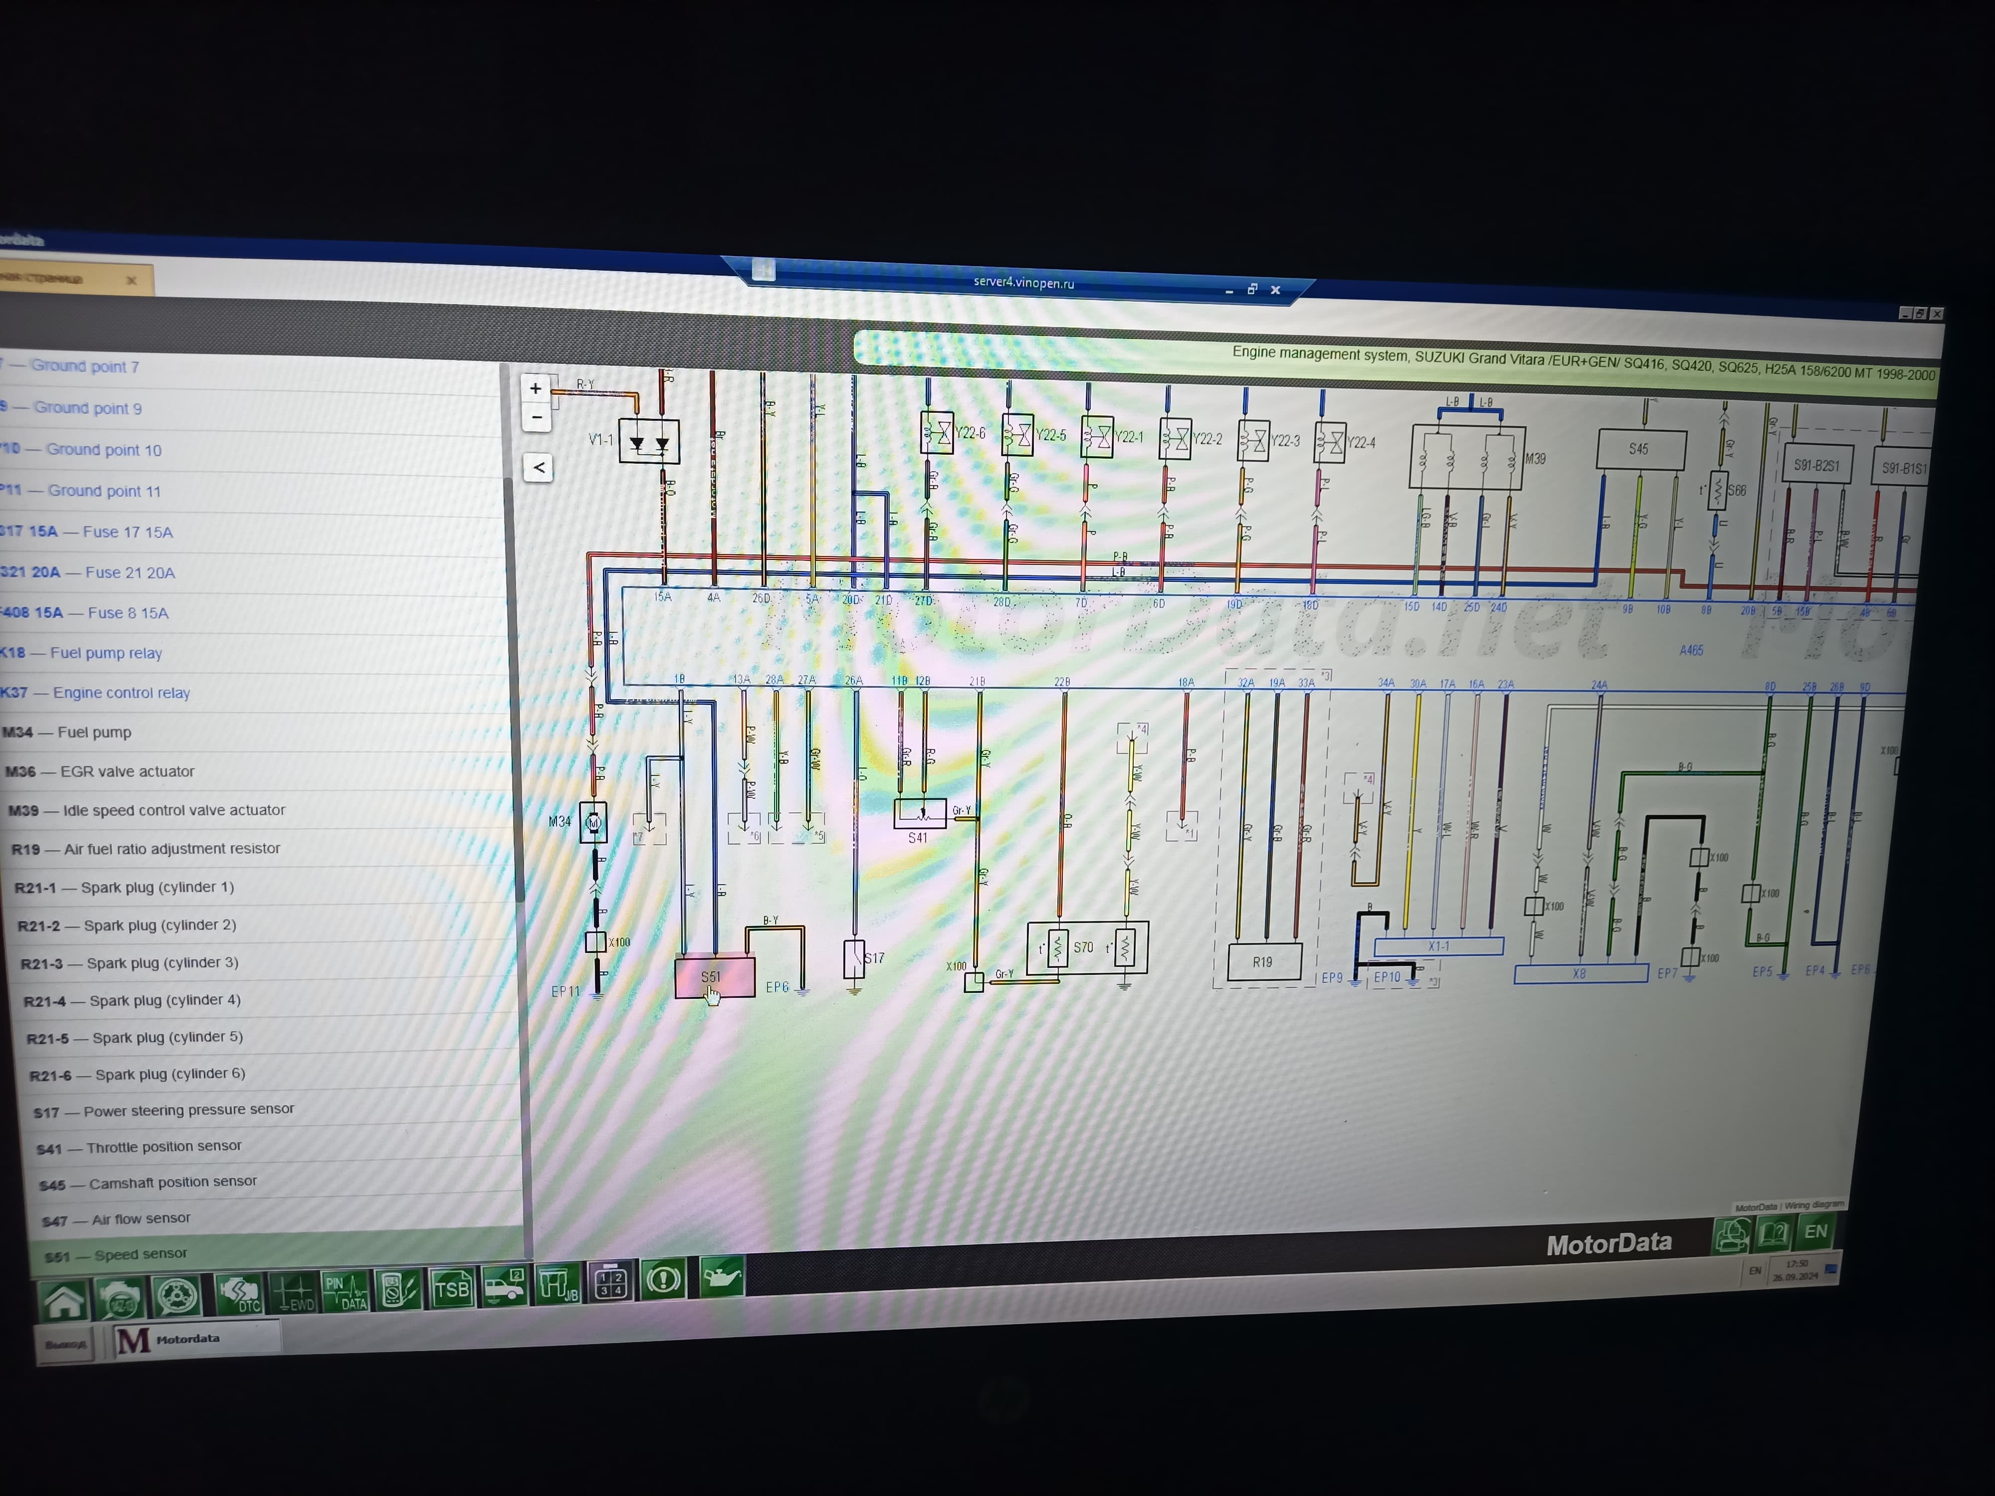The image size is (1995, 1496).
Task: Open the connector pinout 1234 icon
Action: 610,1282
